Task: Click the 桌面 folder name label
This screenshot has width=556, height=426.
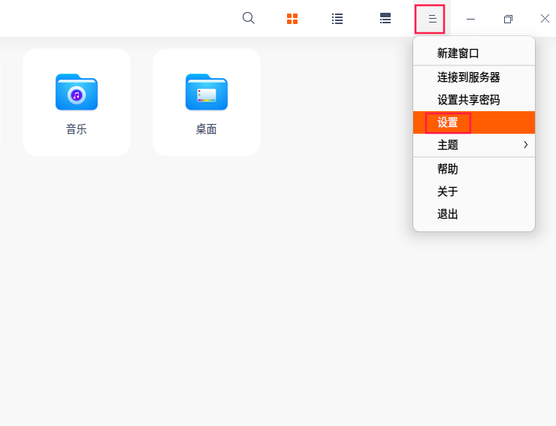Action: (207, 129)
